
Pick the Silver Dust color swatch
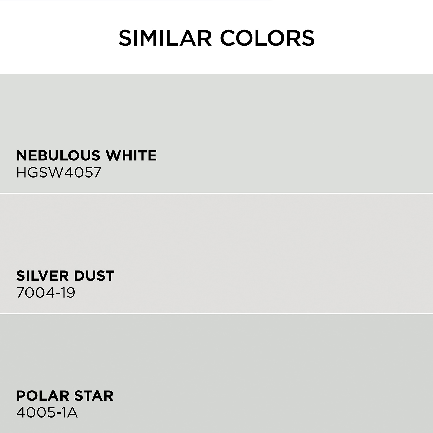[216, 254]
